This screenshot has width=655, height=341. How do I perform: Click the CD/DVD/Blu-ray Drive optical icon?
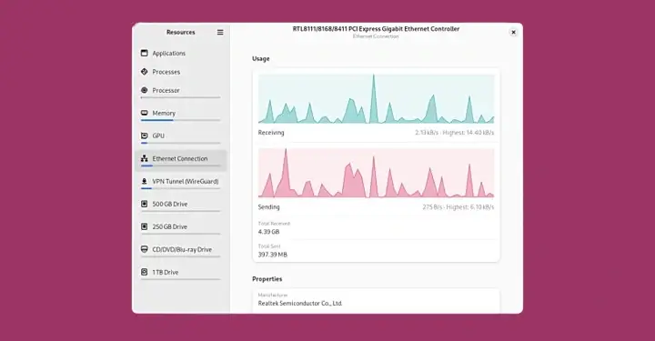[145, 249]
